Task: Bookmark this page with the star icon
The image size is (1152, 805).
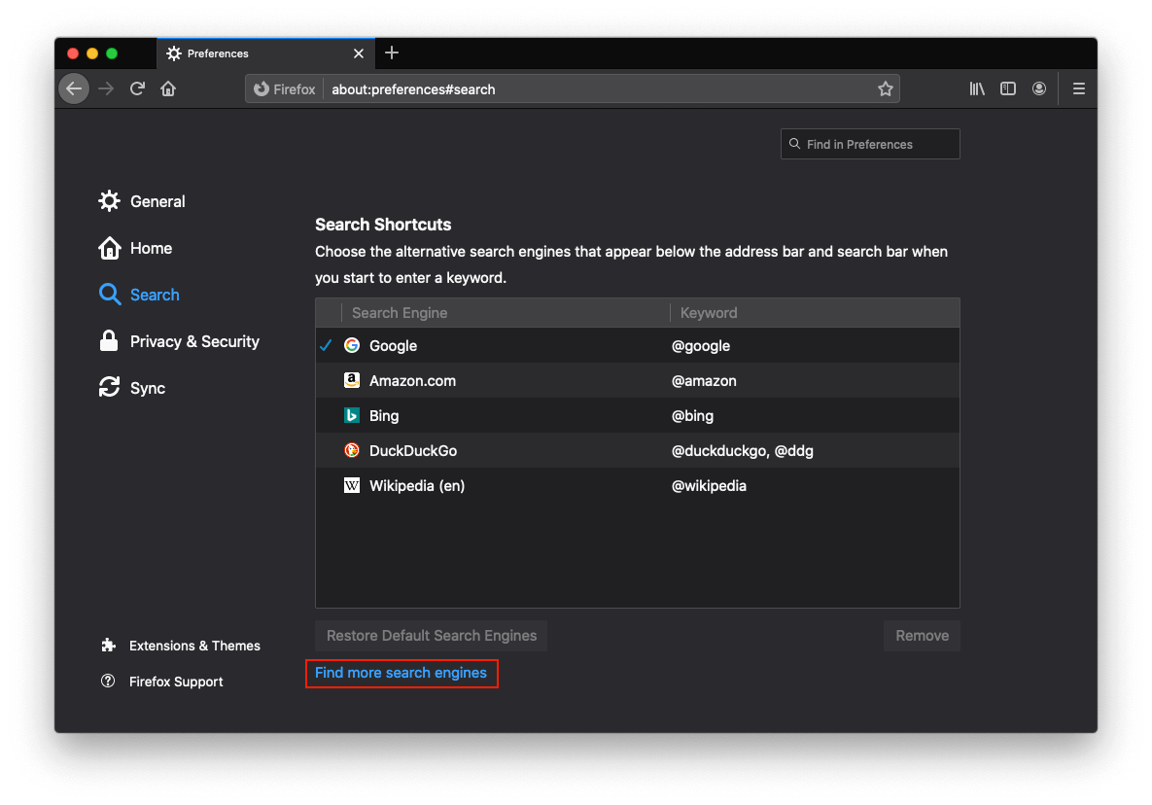Action: [x=886, y=88]
